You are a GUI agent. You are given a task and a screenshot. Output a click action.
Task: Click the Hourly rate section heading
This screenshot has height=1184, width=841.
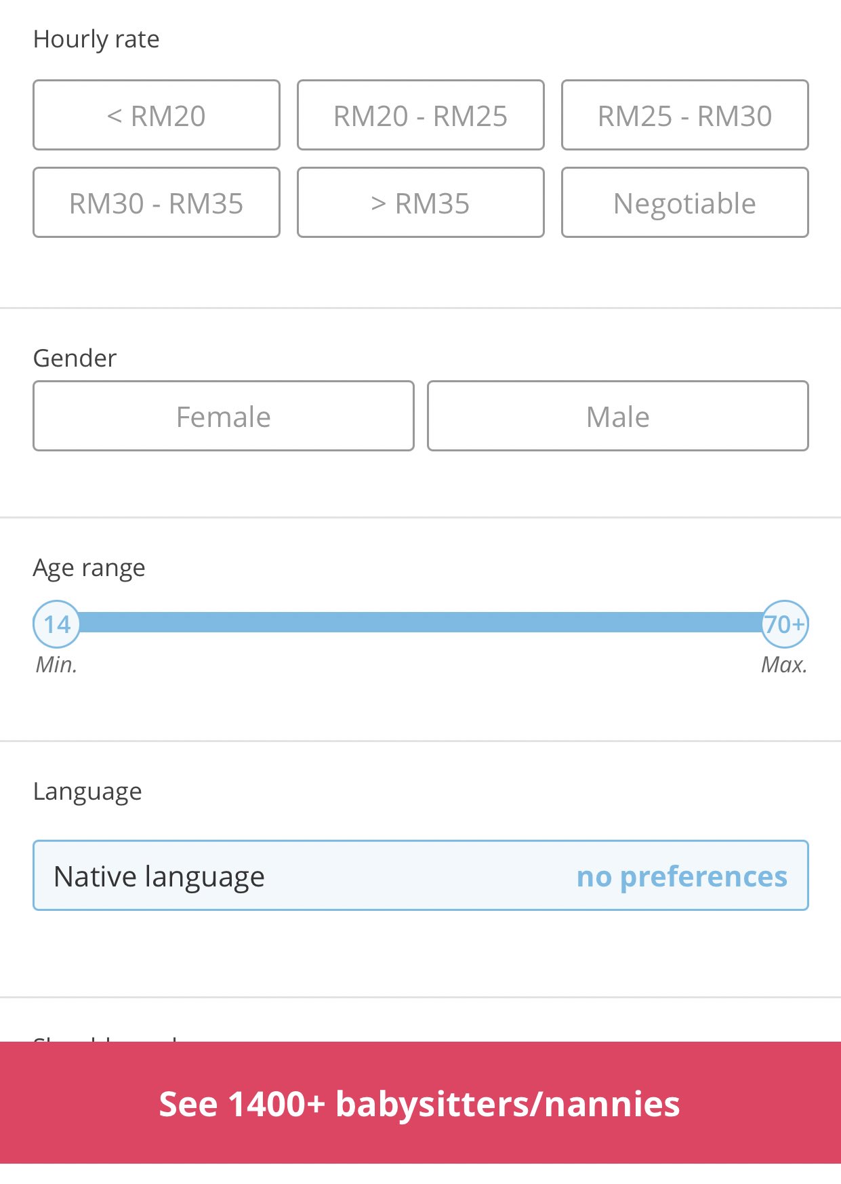pyautogui.click(x=96, y=39)
